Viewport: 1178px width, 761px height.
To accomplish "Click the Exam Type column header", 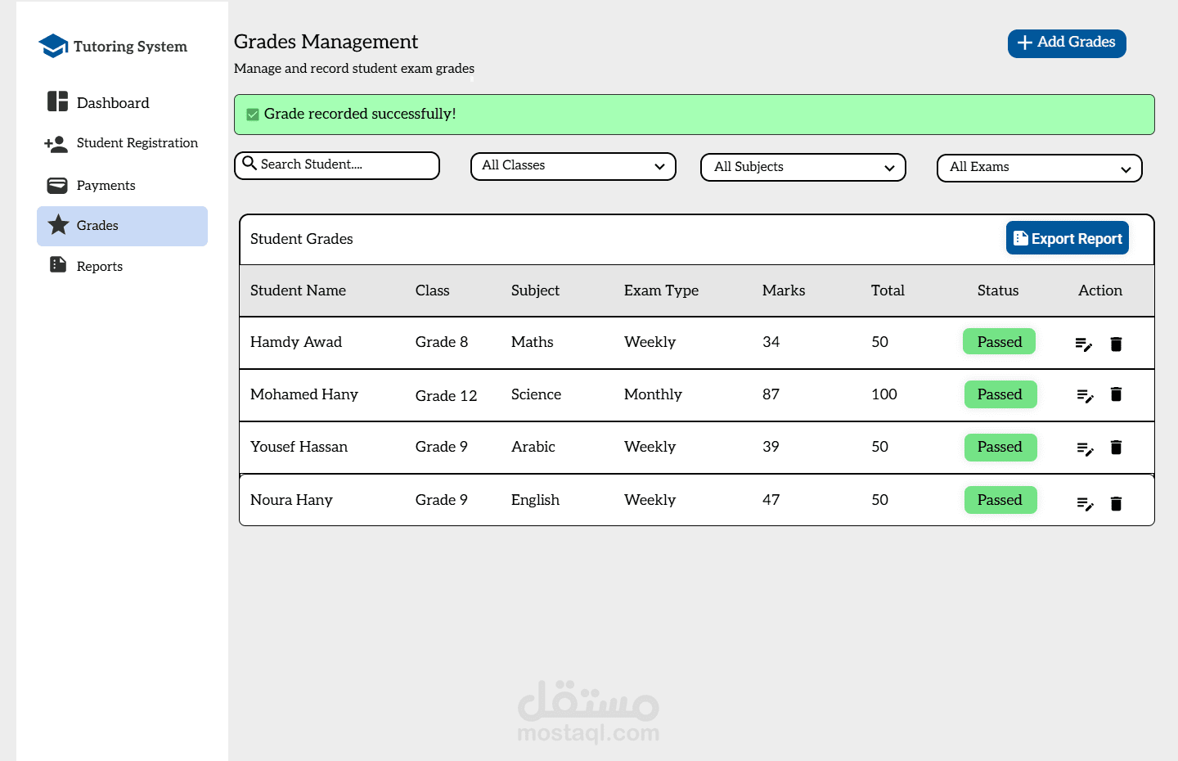I will click(661, 290).
